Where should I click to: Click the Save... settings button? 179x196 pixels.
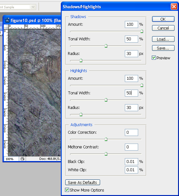(163, 48)
